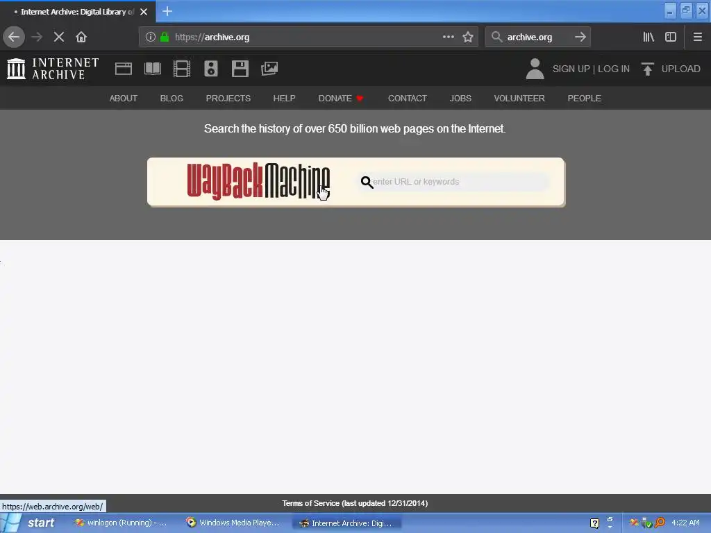The image size is (711, 533).
Task: Open the ABOUT menu item
Action: (x=124, y=99)
